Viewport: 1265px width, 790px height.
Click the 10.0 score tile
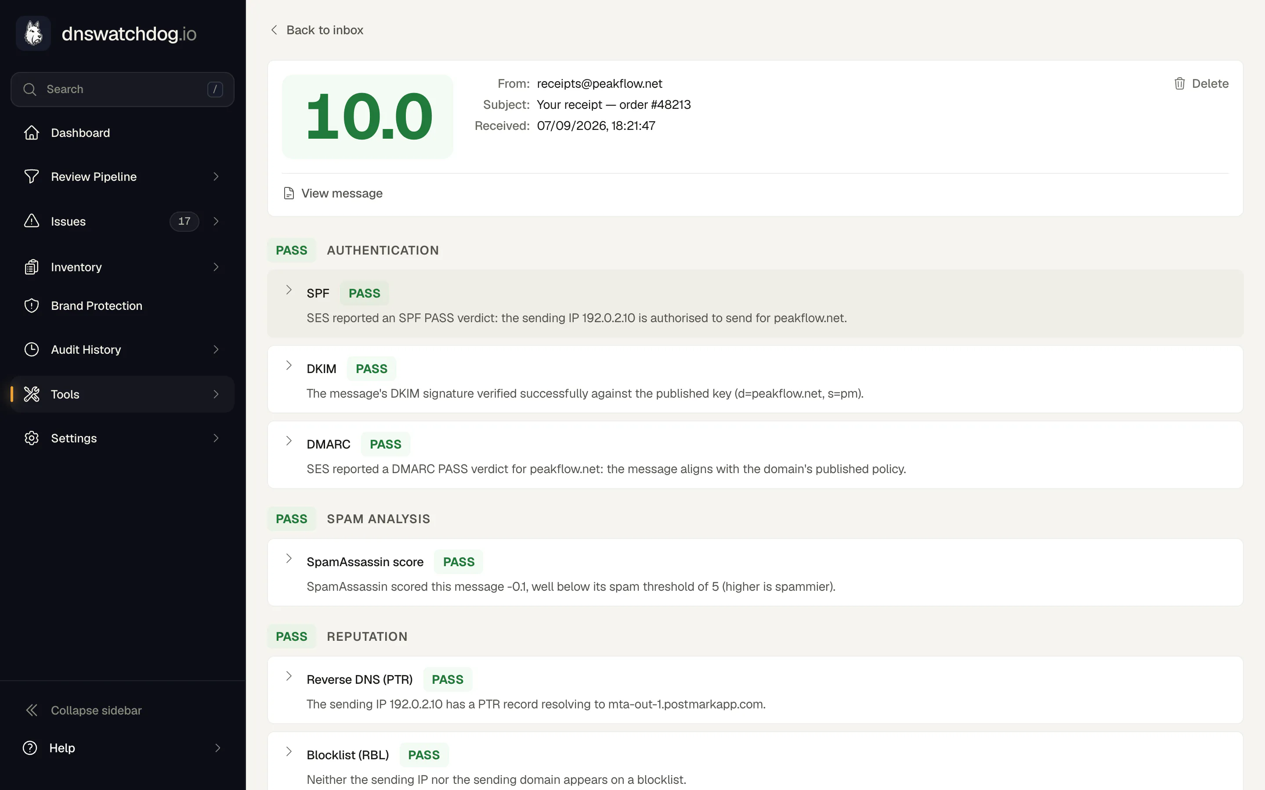point(368,116)
